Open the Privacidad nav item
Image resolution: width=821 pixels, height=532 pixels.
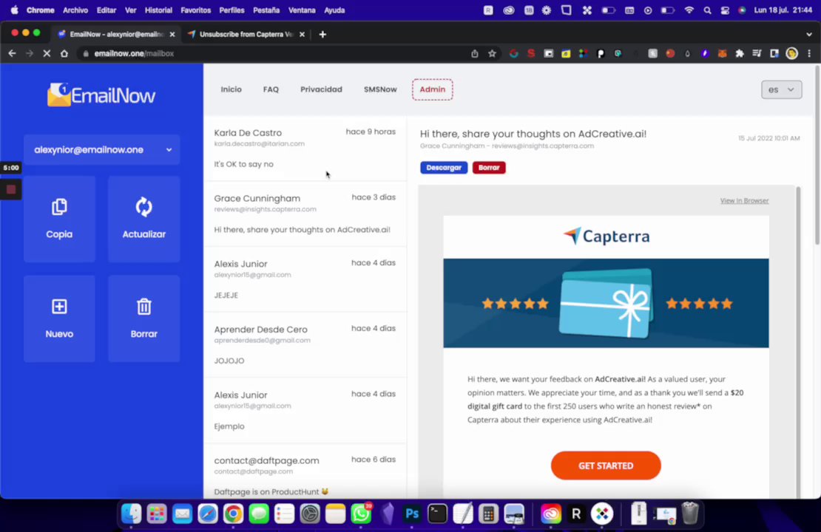point(321,89)
